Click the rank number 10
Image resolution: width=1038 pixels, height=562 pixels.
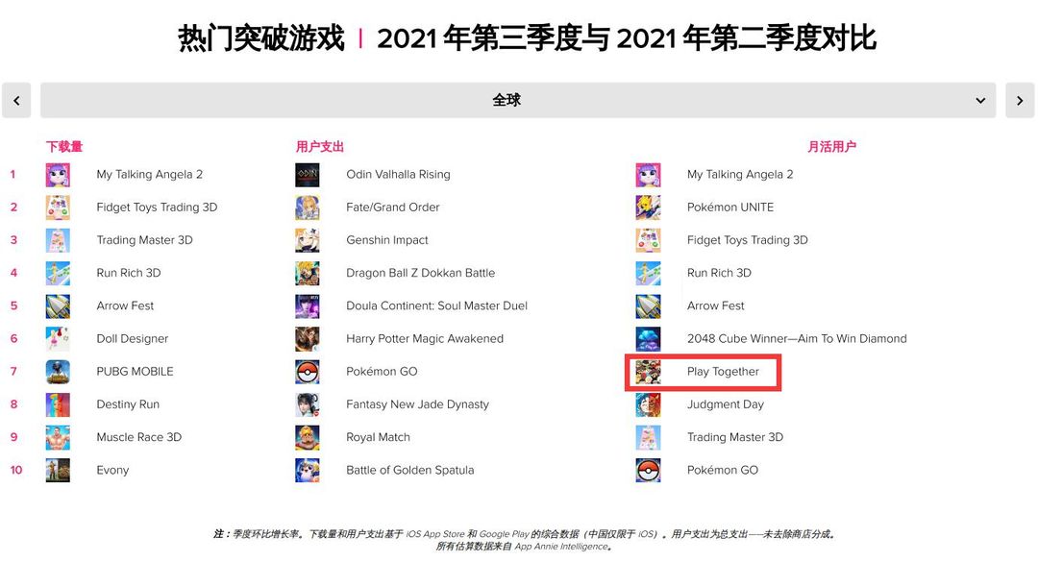pos(16,470)
